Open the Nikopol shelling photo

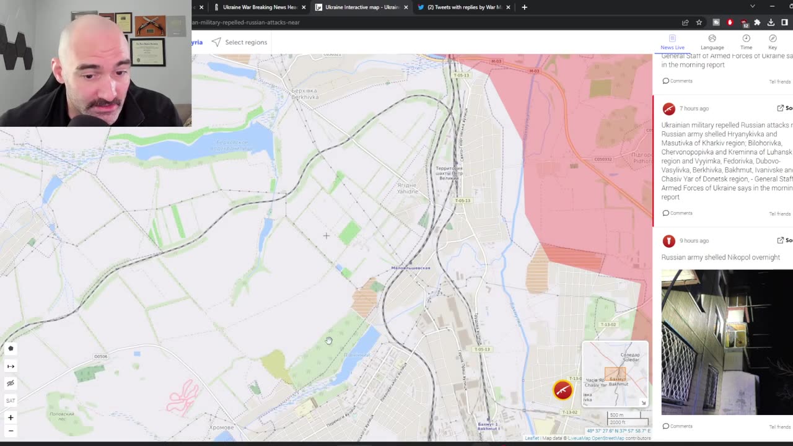click(727, 342)
